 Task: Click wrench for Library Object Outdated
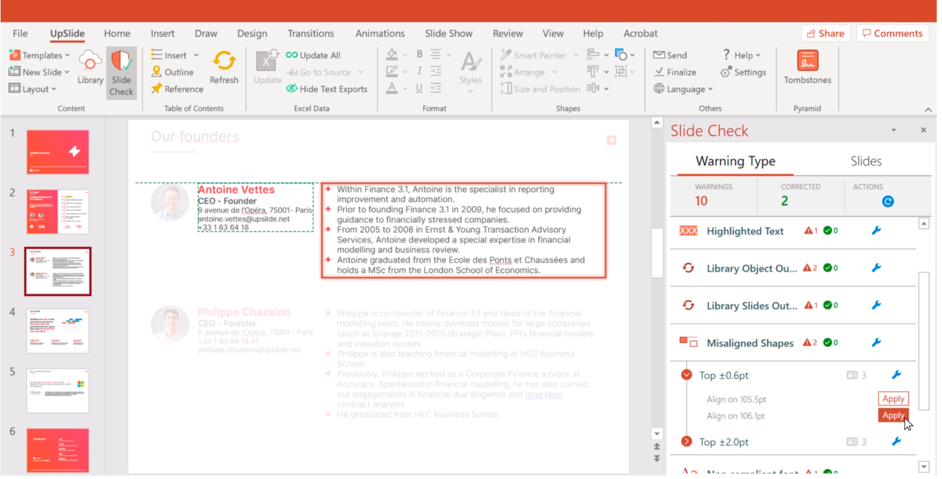click(x=876, y=268)
